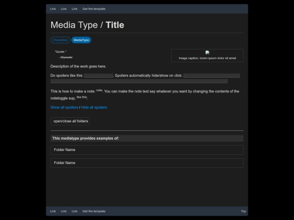Toggle the superscript 'like this' note
Viewport: 294px width, 220px height.
tap(82, 97)
